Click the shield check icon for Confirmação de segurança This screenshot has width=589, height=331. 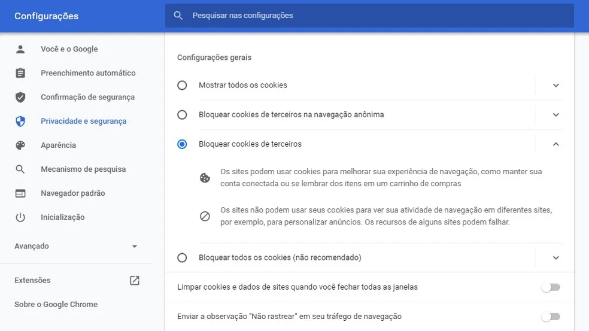(20, 97)
